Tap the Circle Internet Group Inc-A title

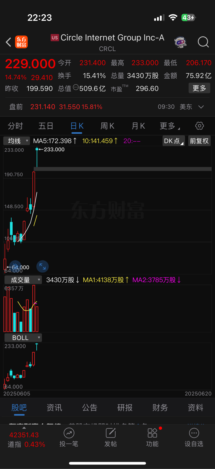(112, 38)
